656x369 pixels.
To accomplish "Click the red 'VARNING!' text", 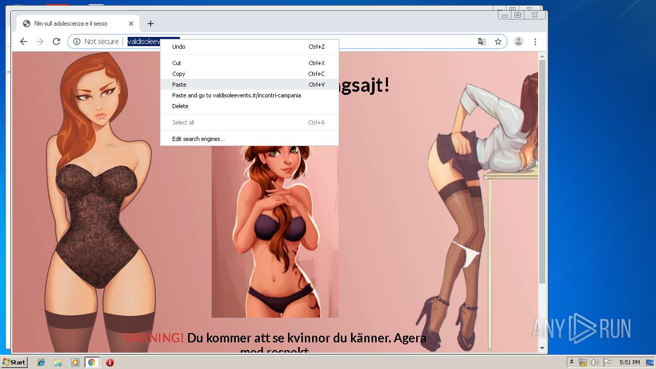I will point(154,338).
